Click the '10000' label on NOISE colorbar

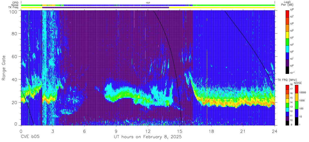click(x=303, y=92)
